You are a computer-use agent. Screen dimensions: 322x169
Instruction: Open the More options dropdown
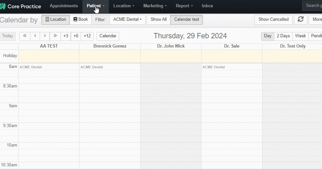tap(316, 19)
